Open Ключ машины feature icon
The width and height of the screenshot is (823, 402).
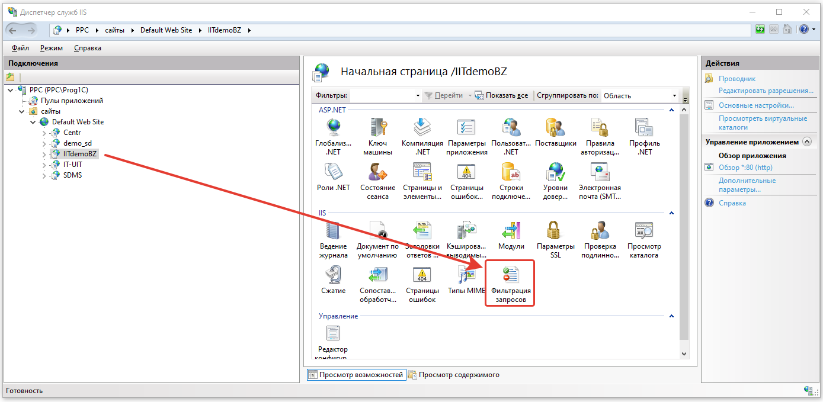[x=377, y=127]
